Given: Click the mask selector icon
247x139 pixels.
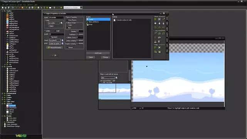Looking at the screenshot, I should coord(62,43).
